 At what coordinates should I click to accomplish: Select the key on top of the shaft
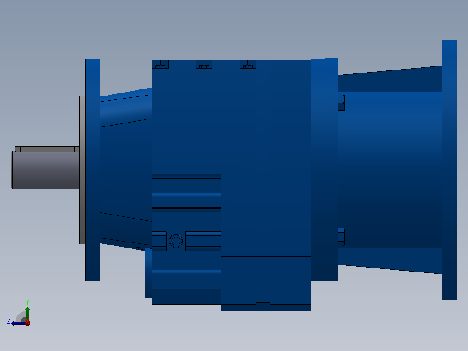47,149
